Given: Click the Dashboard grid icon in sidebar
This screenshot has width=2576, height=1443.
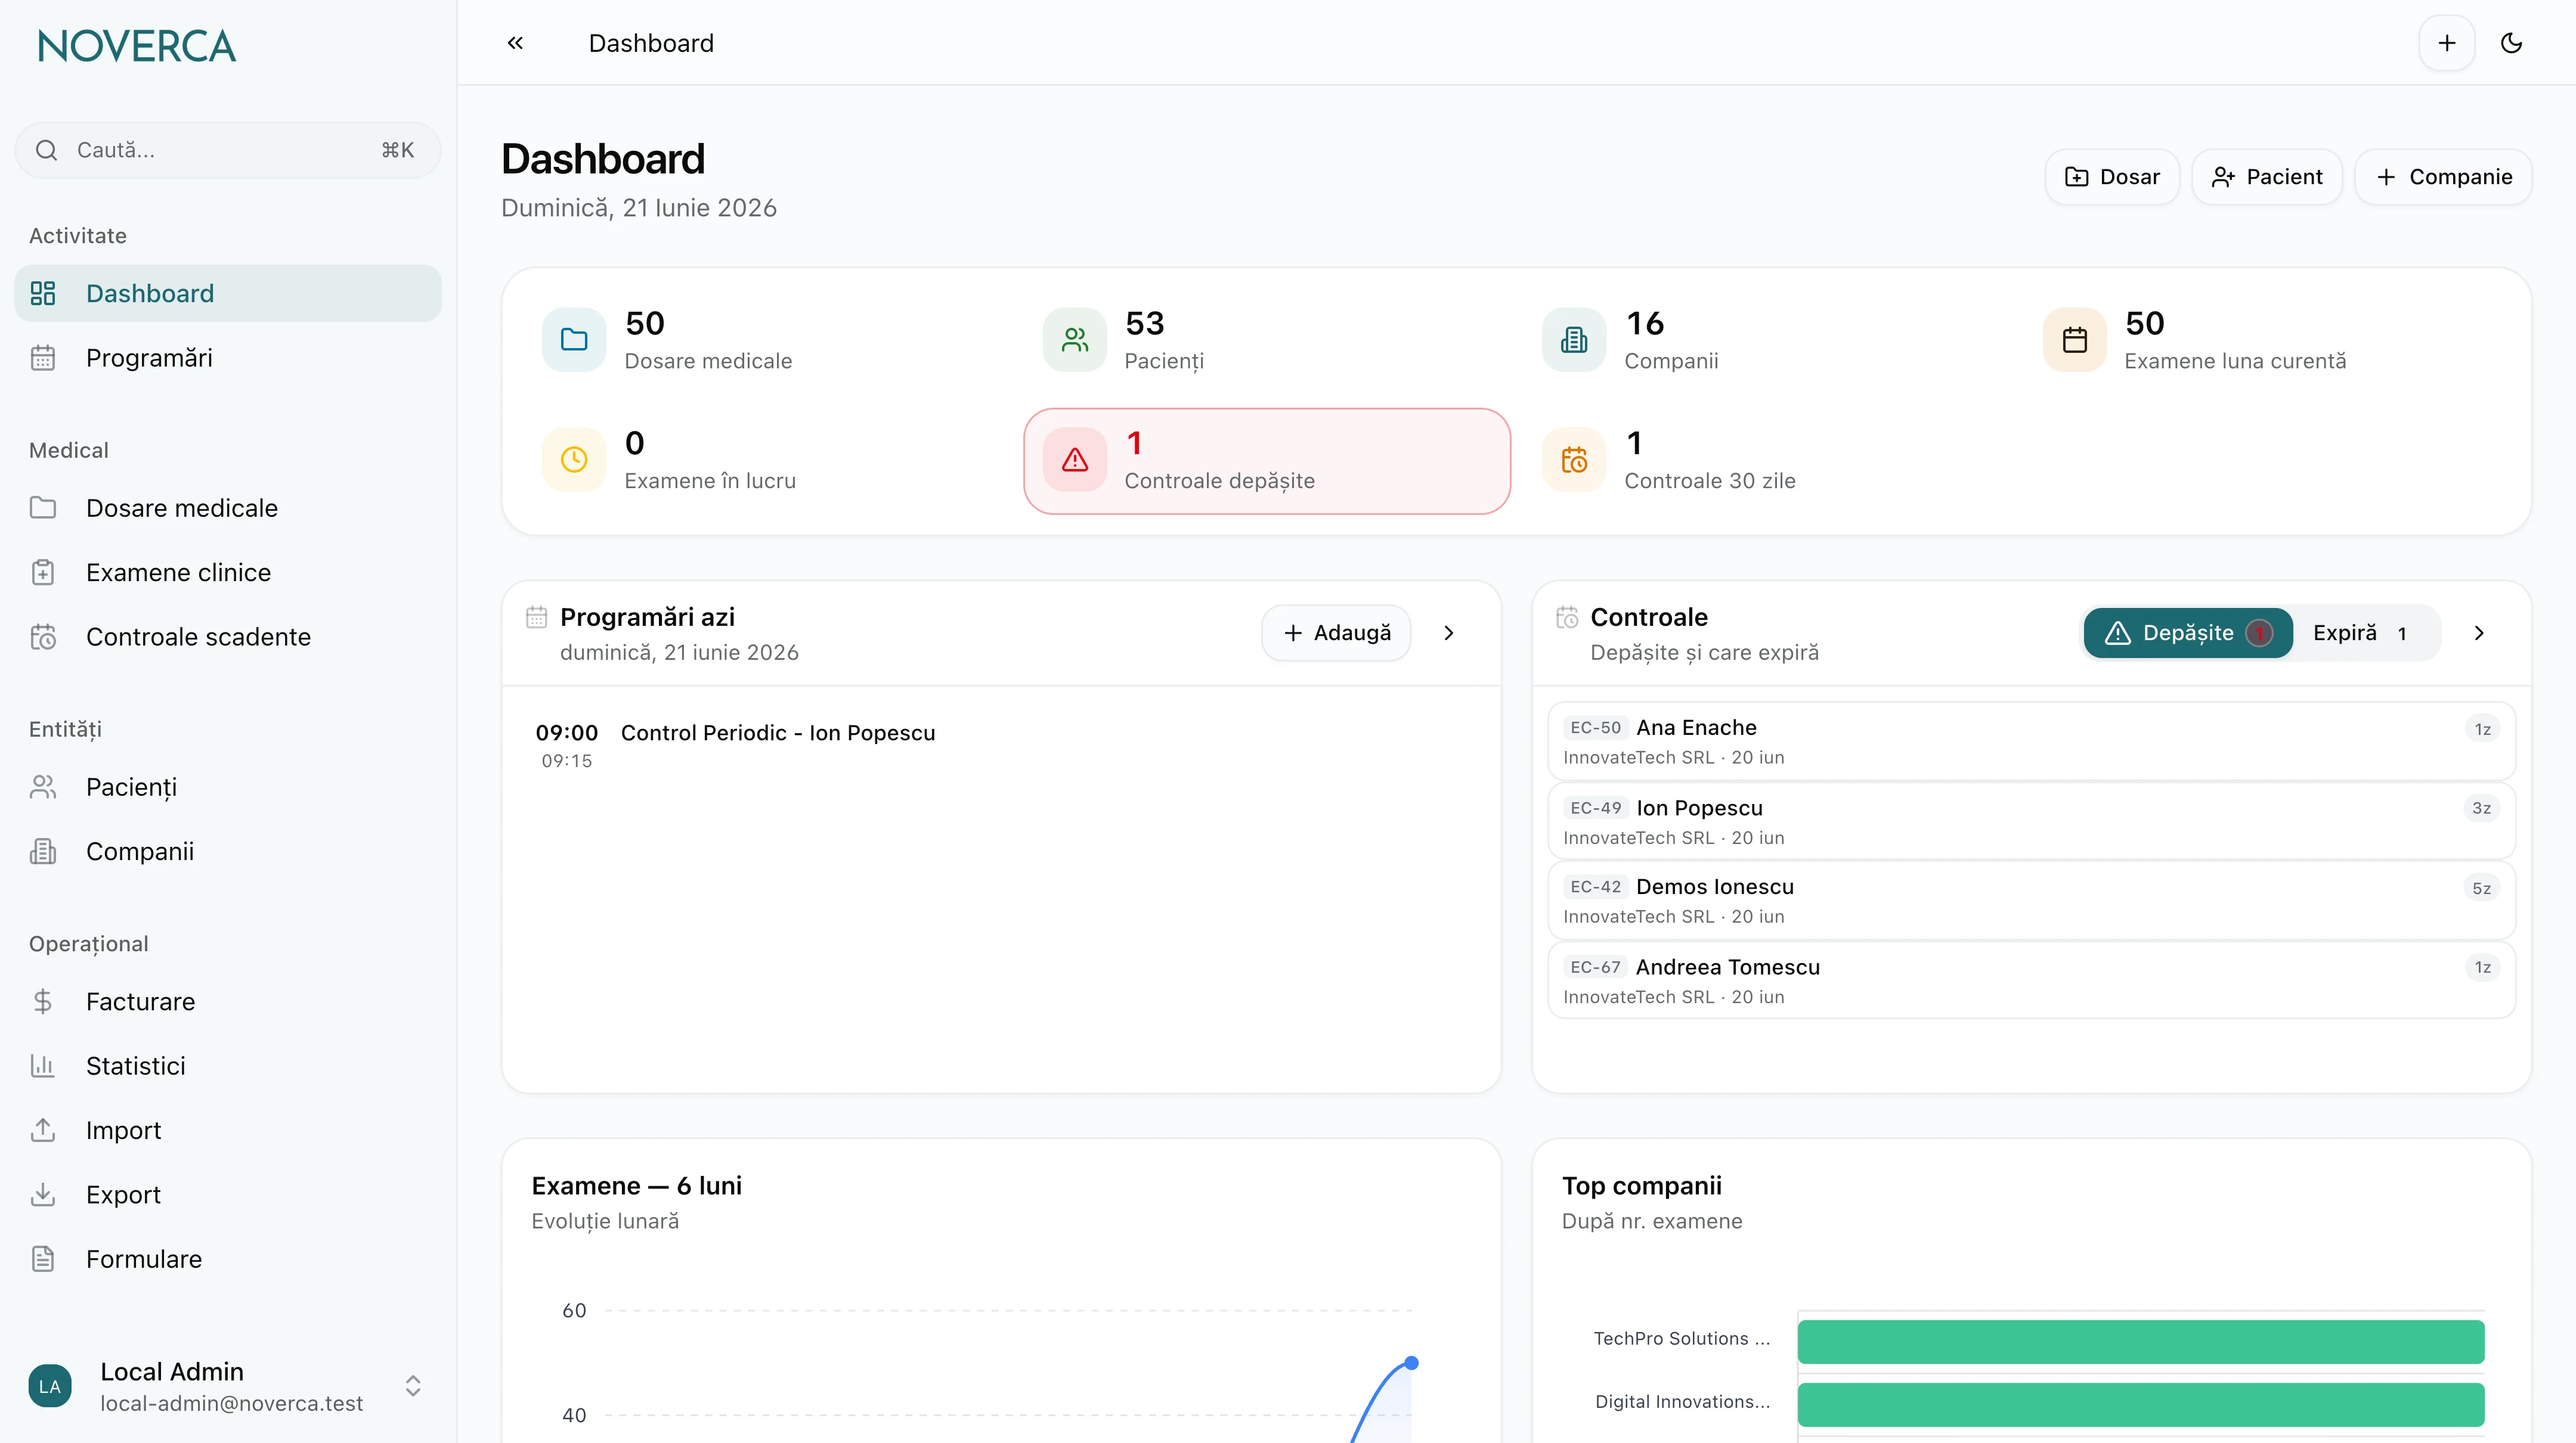Looking at the screenshot, I should tap(43, 293).
